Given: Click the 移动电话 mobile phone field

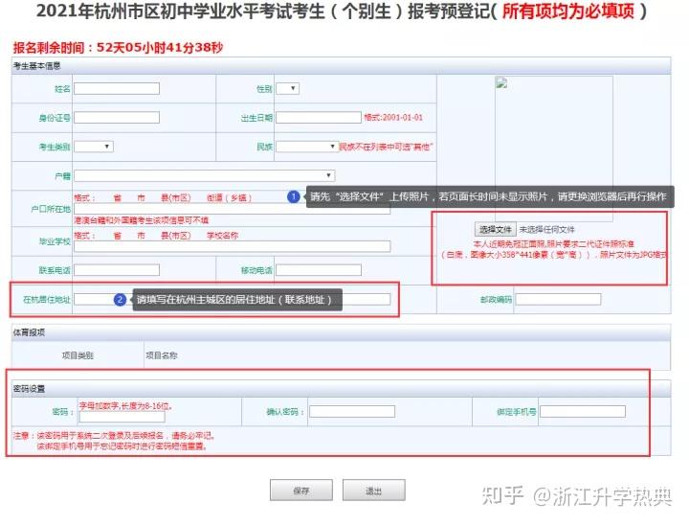Looking at the screenshot, I should pos(319,270).
